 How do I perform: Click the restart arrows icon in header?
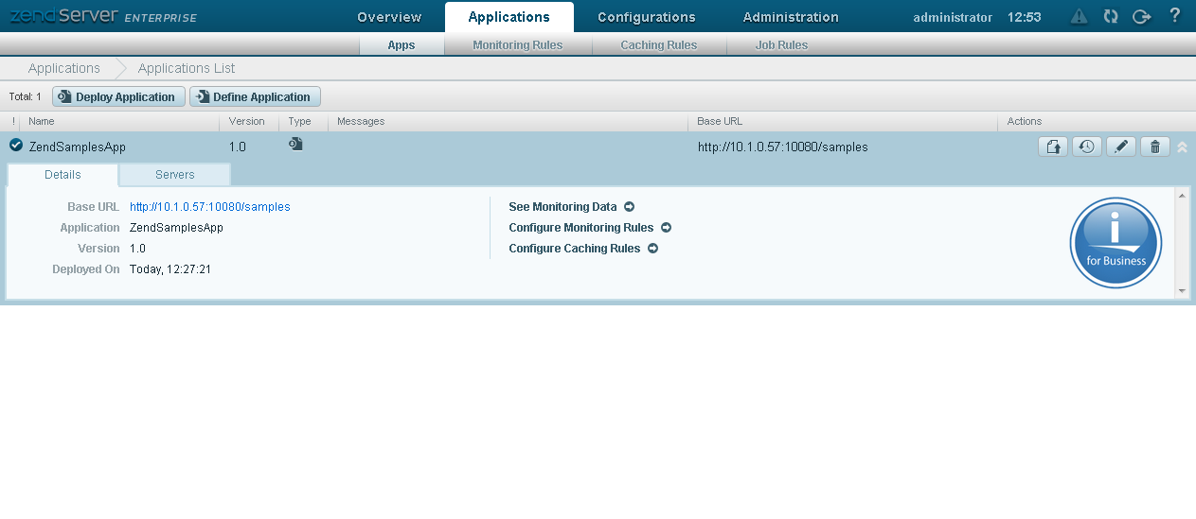coord(1111,17)
